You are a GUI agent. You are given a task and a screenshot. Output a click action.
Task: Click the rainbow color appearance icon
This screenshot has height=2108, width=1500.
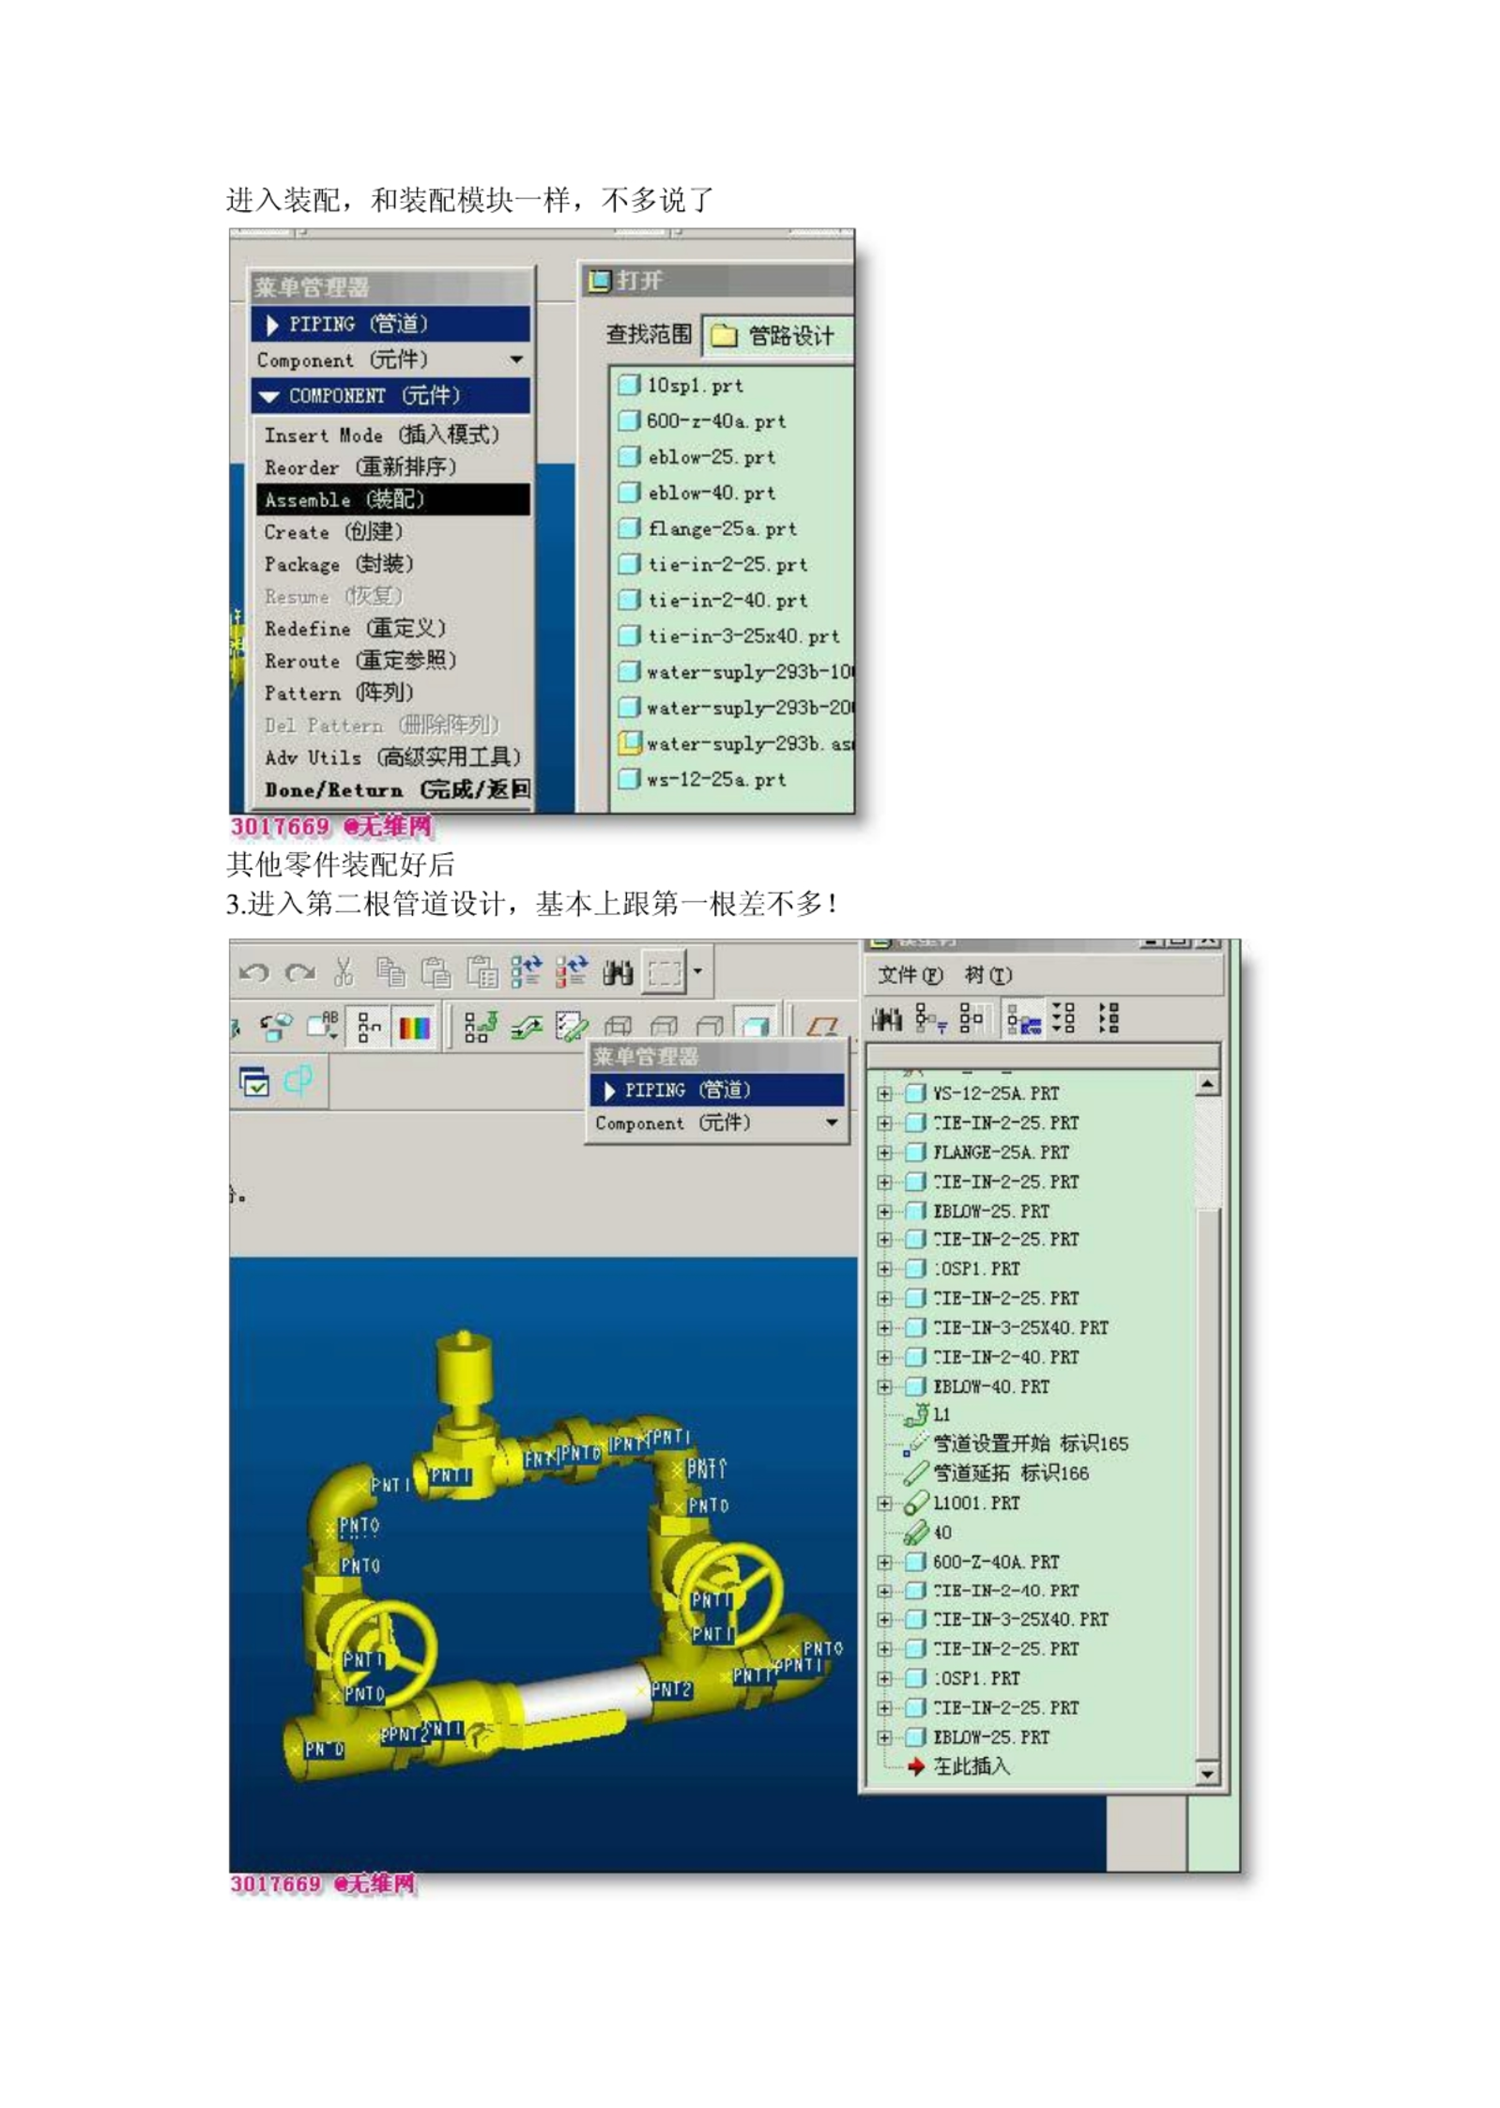pos(414,1029)
